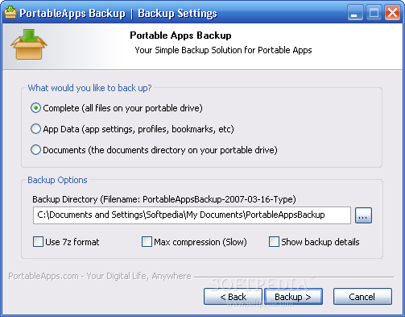Viewport: 405px width, 317px height.
Task: Click the Backup Directory filename label
Action: pyautogui.click(x=164, y=199)
